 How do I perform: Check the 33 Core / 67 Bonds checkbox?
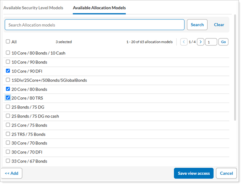(x=8, y=161)
